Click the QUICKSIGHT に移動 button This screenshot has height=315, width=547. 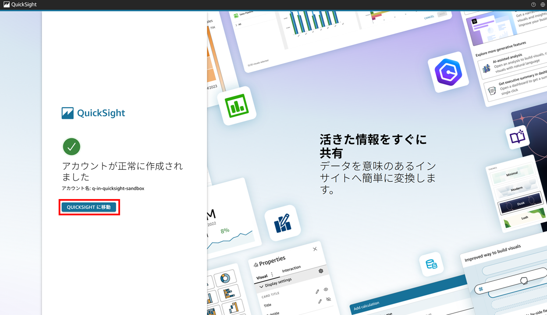point(89,207)
